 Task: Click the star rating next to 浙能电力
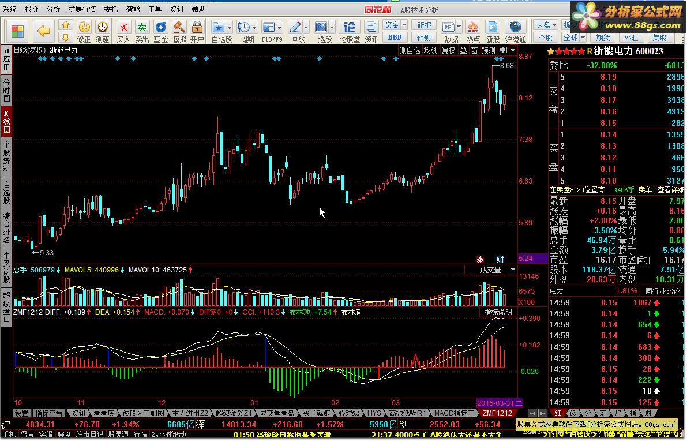point(566,52)
